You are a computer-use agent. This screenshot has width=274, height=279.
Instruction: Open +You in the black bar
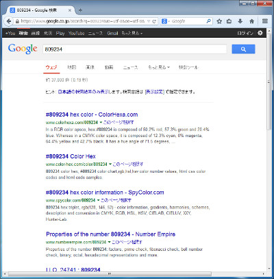pyautogui.click(x=10, y=33)
